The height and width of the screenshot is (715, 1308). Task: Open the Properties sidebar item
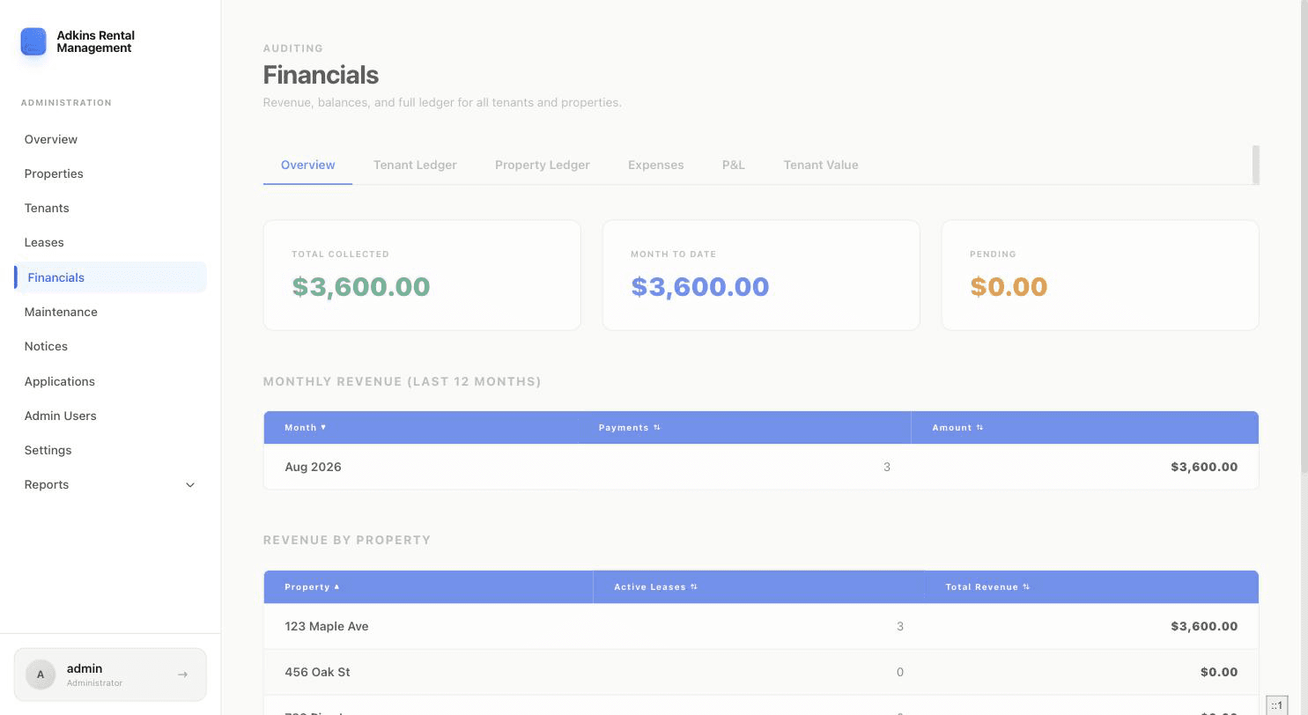coord(110,173)
